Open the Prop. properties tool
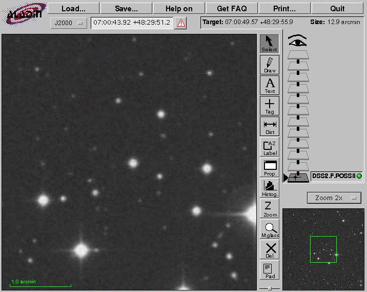This screenshot has height=292, width=367. coord(270,167)
